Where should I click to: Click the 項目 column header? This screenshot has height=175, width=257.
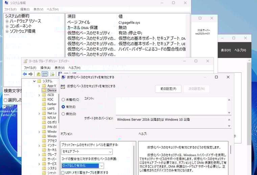71,16
